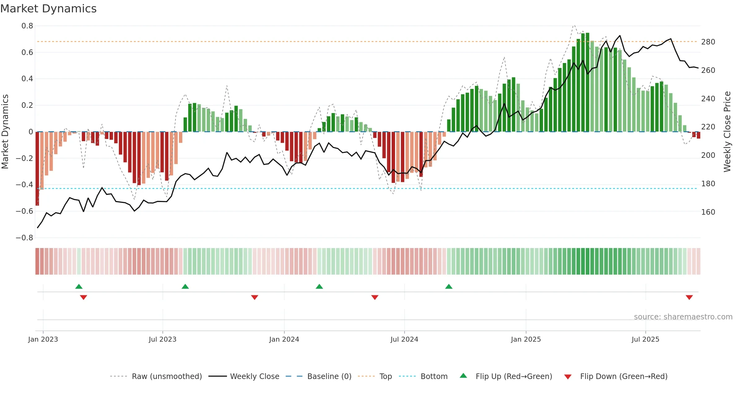The width and height of the screenshot is (743, 417).
Task: Click the cyan dashed Bottom line swatch in legend
Action: point(407,376)
